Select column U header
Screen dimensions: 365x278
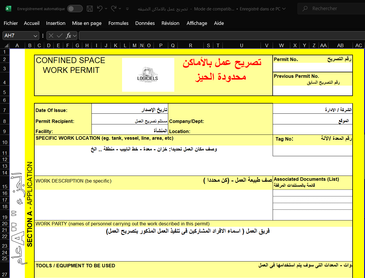242,45
